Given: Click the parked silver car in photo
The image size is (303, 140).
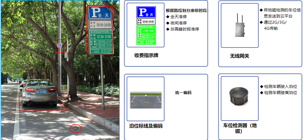Looking at the screenshot, I should point(39,93).
